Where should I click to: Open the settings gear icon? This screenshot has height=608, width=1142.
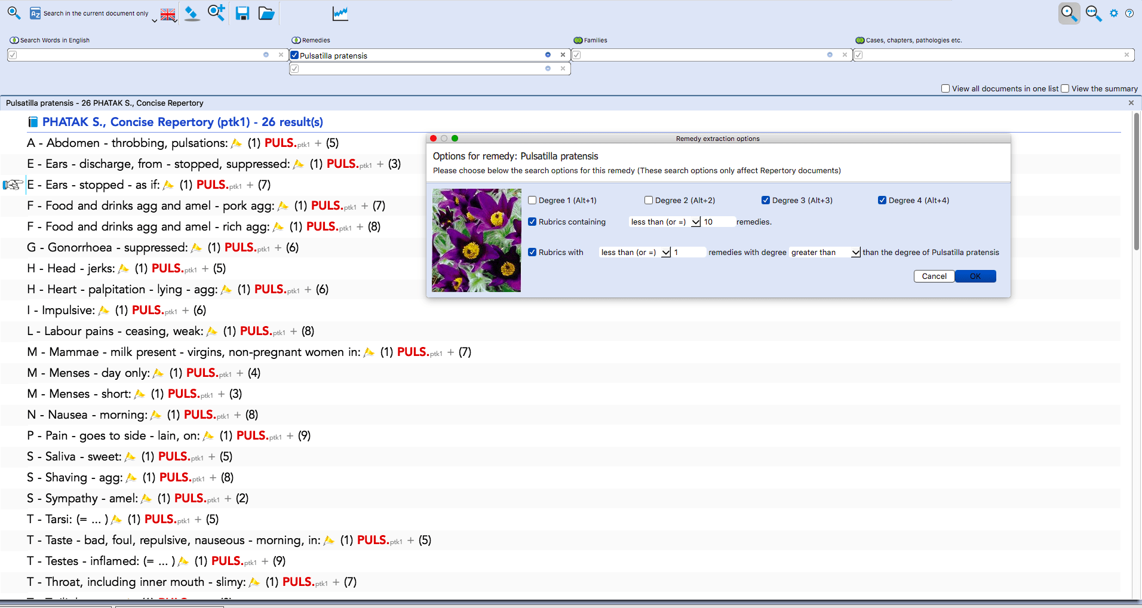click(1114, 13)
